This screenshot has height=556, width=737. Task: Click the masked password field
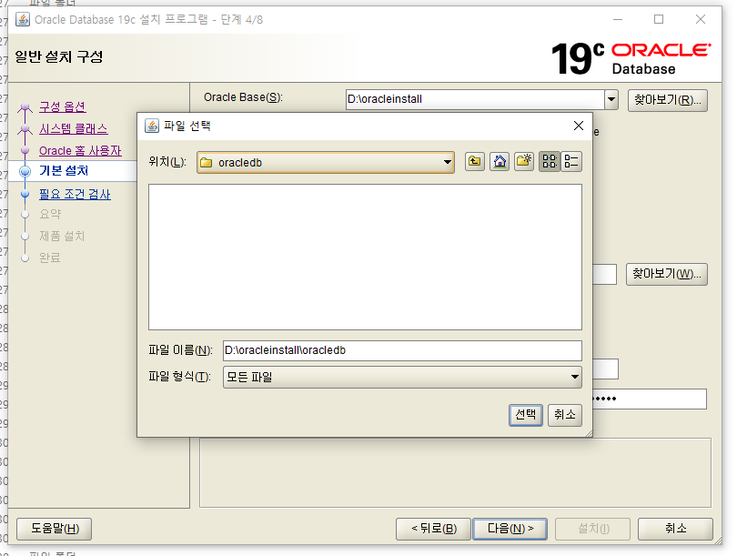coord(650,399)
